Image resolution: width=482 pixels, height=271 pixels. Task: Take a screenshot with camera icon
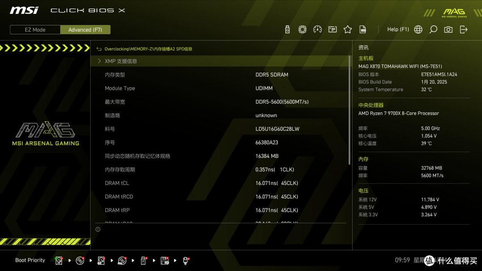(448, 29)
